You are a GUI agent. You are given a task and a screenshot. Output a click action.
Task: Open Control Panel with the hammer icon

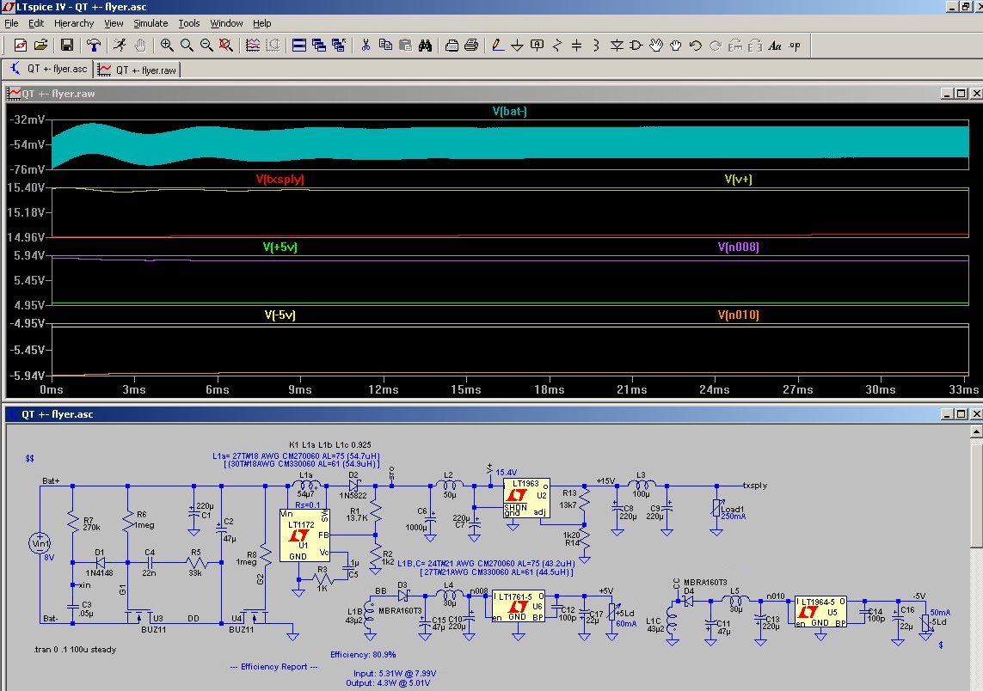point(94,45)
